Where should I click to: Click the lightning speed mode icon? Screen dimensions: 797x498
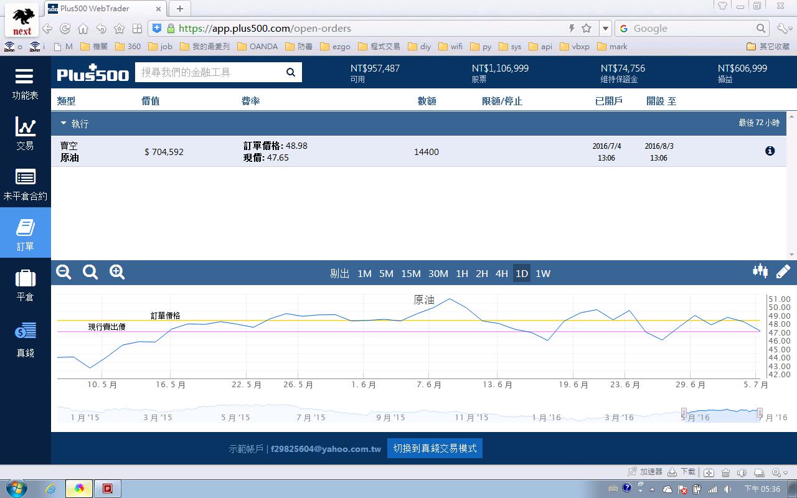tap(572, 28)
